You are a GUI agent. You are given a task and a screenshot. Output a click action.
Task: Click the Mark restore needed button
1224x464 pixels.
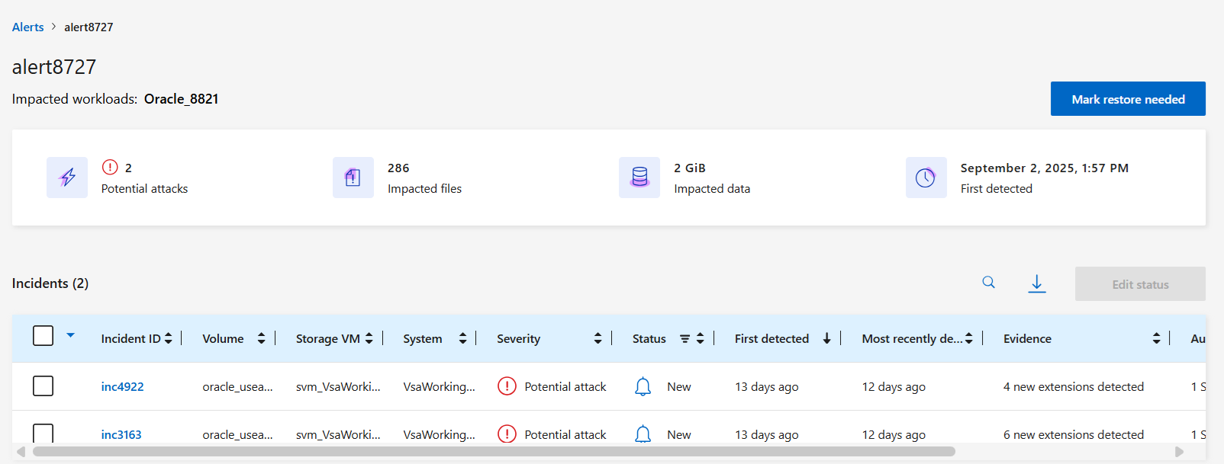tap(1127, 99)
